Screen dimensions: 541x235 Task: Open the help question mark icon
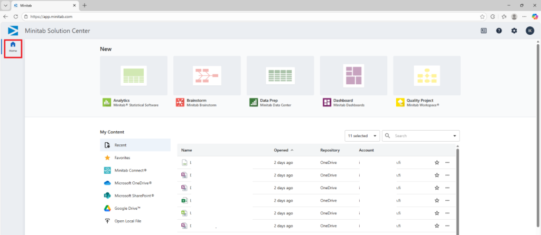coord(499,31)
